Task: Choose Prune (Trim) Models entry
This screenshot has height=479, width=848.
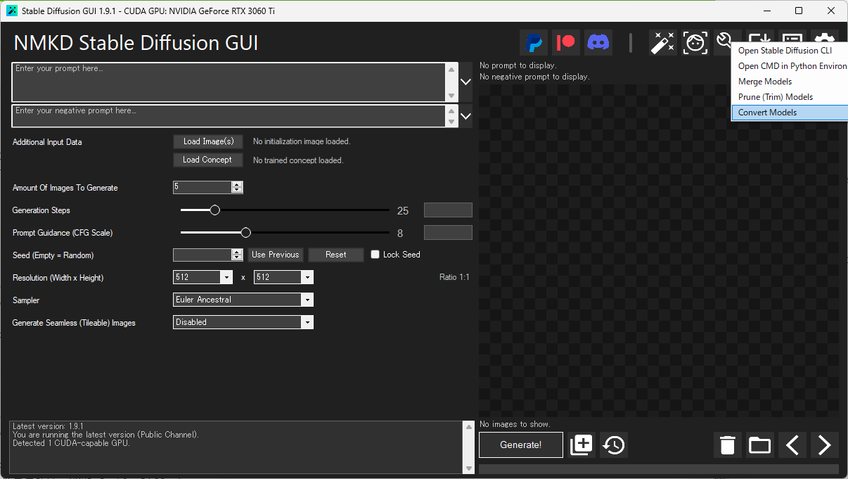Action: click(x=776, y=97)
